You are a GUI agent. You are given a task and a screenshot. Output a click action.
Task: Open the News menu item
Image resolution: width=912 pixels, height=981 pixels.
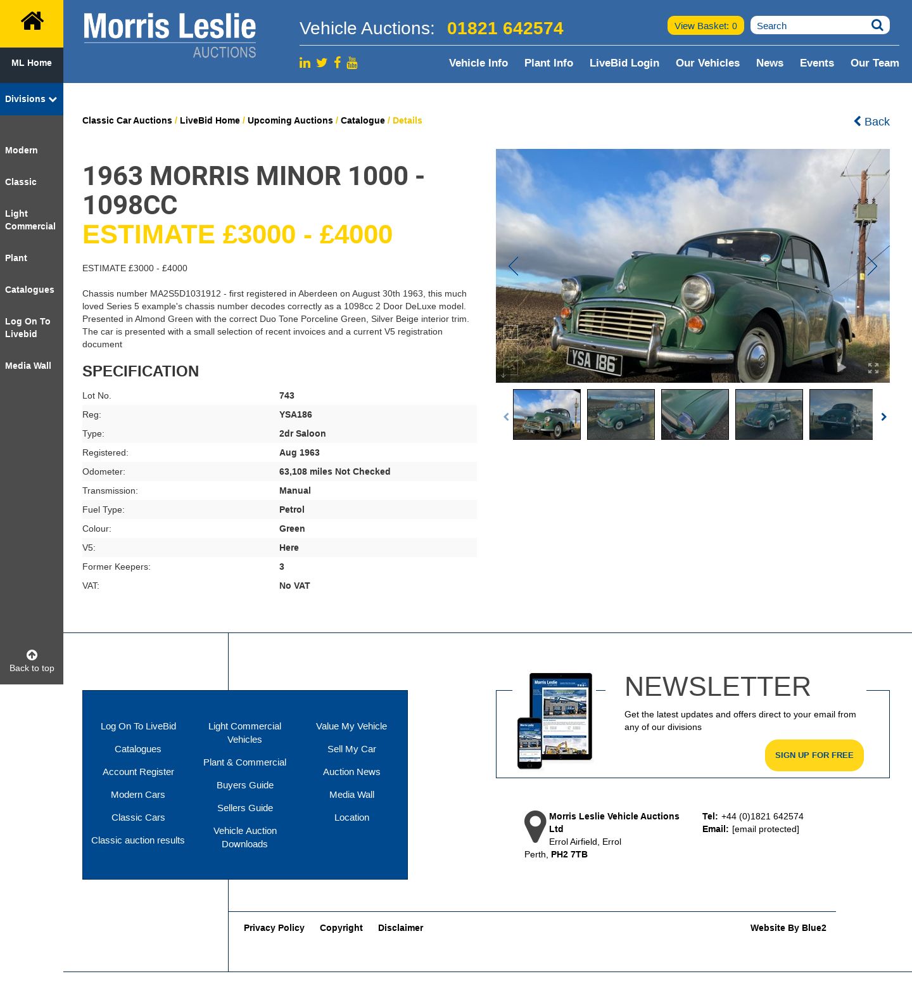pyautogui.click(x=769, y=63)
